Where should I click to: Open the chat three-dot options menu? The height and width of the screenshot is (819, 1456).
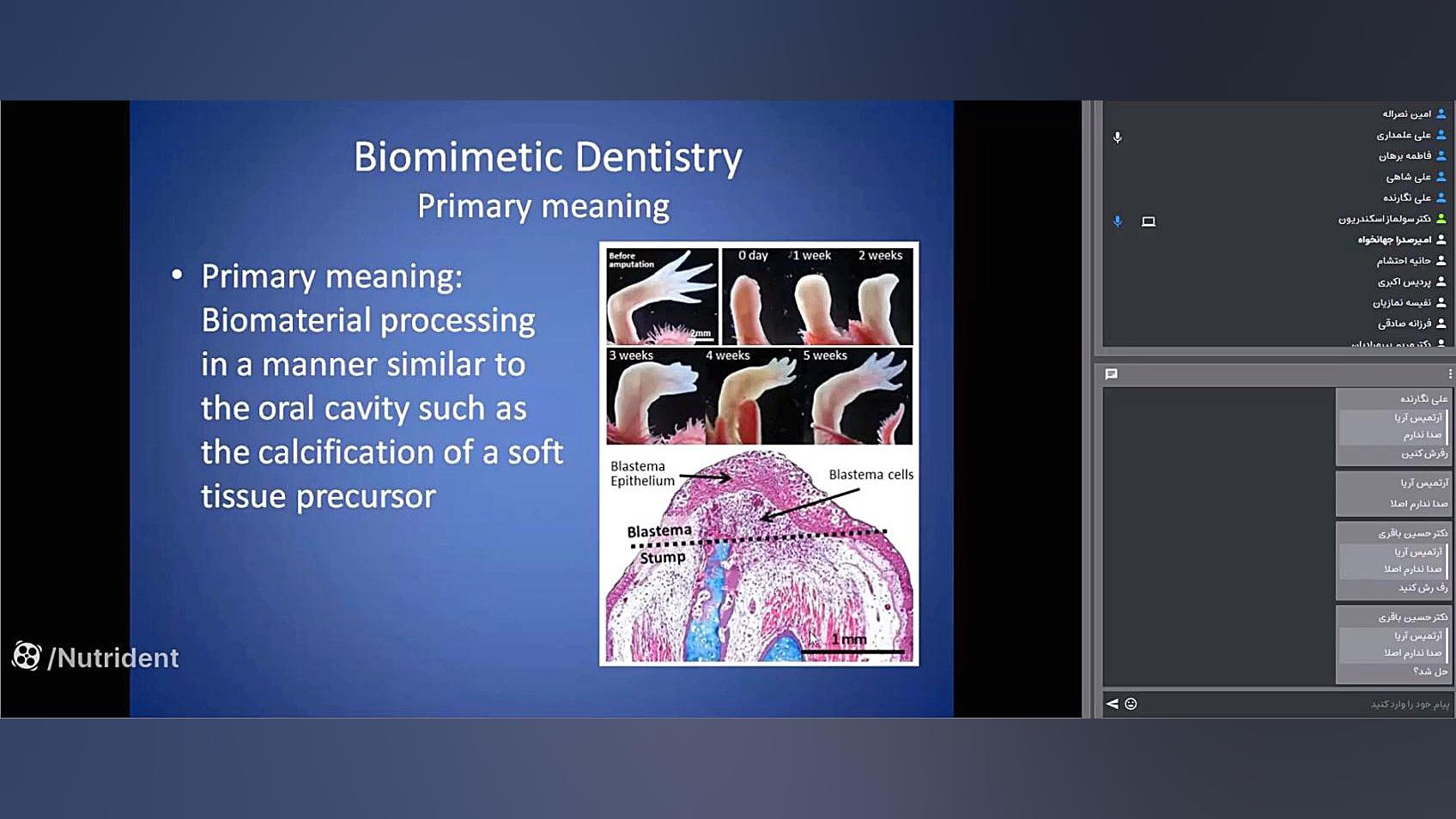[1449, 374]
